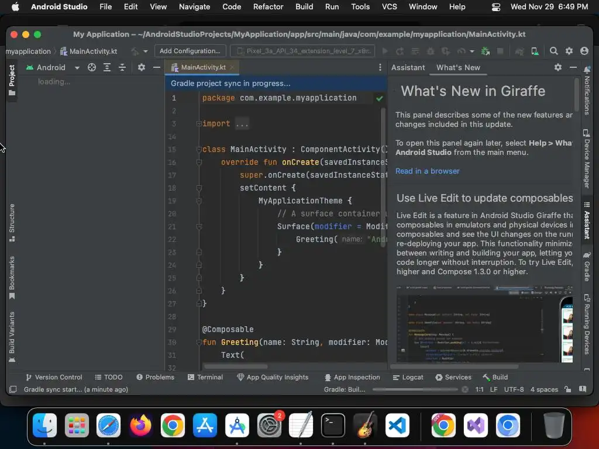
Task: Open Version Control tool window
Action: 54,377
